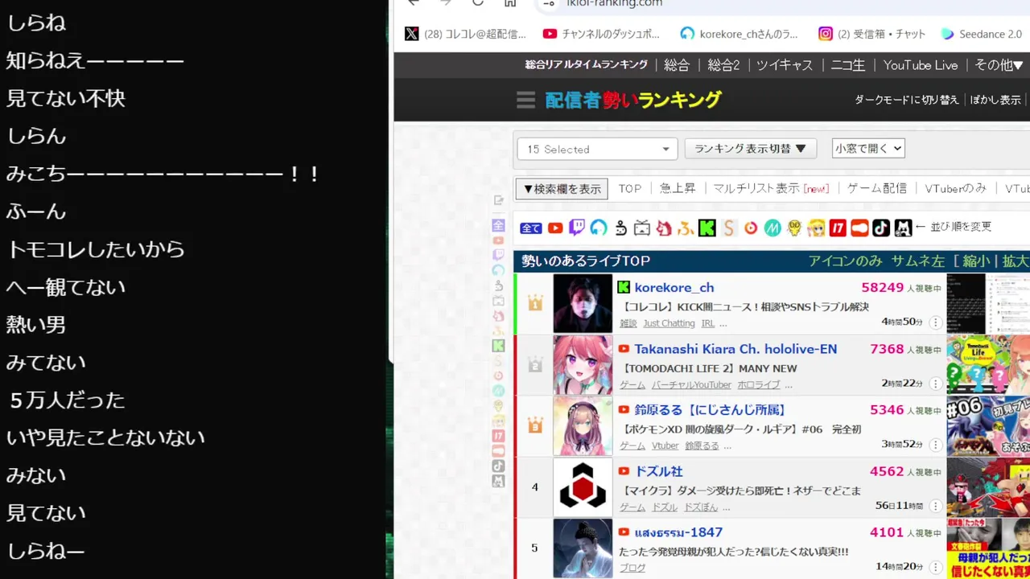Open Takanashi Kiara Ch. hololive-EN link
This screenshot has width=1030, height=579.
point(735,349)
